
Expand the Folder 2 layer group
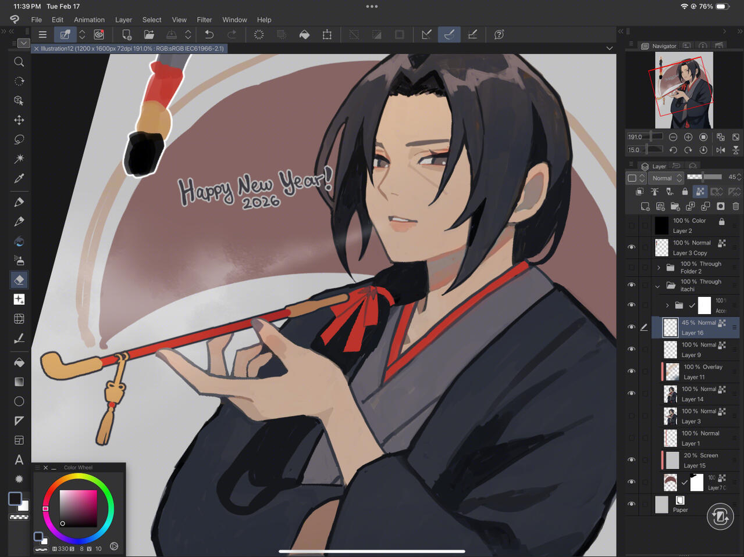658,268
